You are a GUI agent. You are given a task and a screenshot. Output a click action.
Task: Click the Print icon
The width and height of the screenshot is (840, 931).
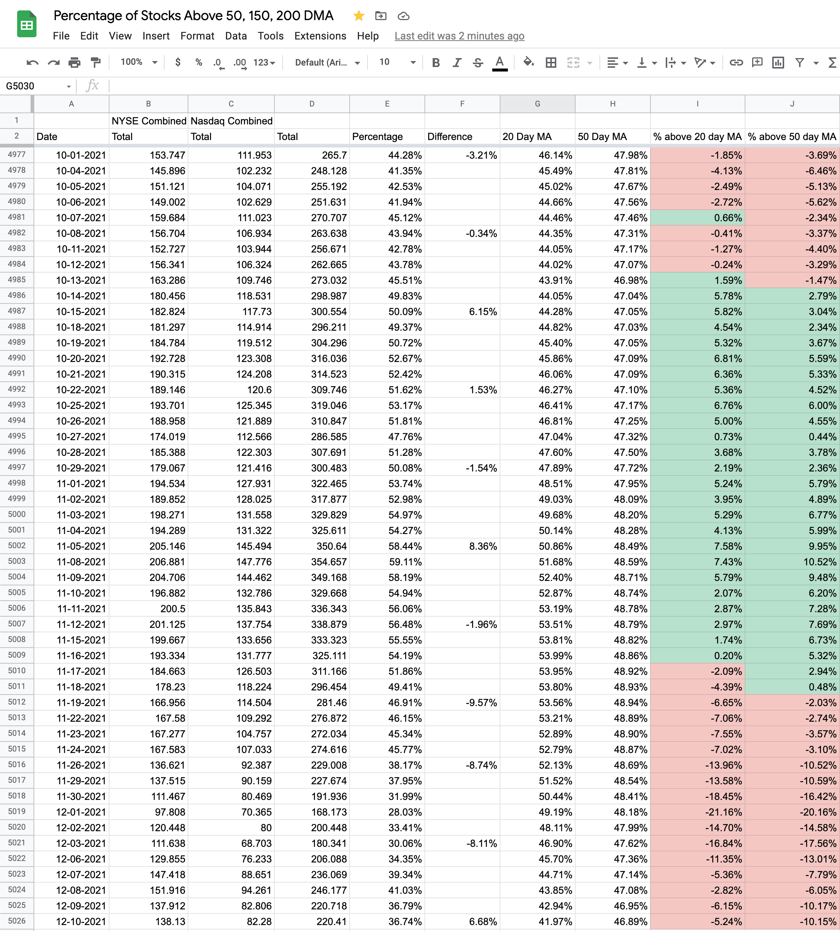click(x=74, y=62)
